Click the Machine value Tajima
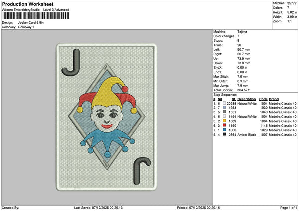Screen dimensions: 299x211 242,32
